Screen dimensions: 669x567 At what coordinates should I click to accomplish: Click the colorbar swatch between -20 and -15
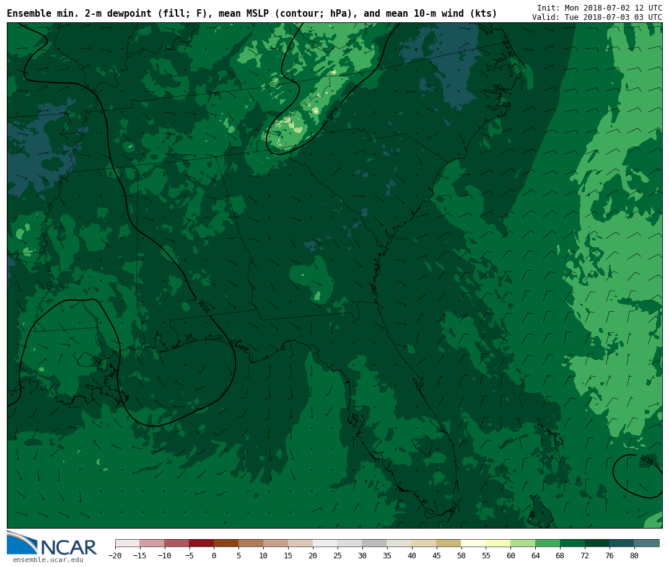click(x=128, y=543)
